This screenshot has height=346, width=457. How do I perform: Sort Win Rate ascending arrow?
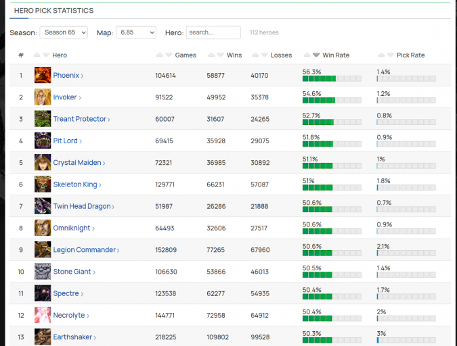(x=307, y=55)
